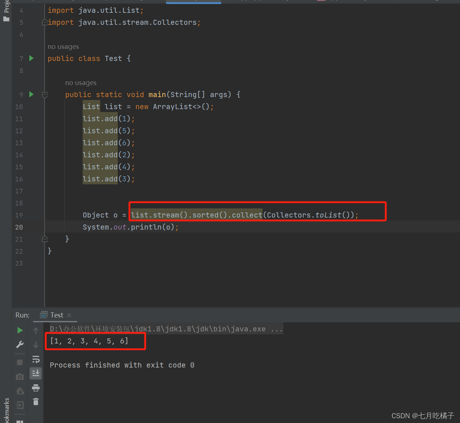Collapse the main method fold marker at line 9
The image size is (460, 423).
point(45,95)
